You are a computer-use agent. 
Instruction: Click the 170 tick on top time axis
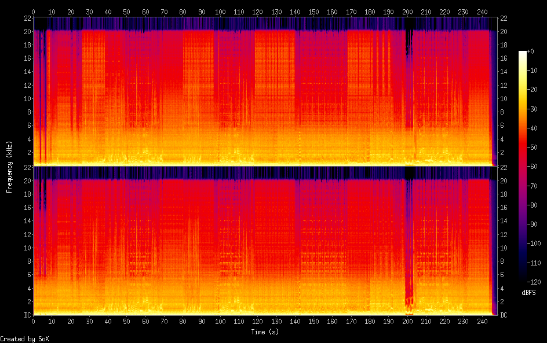click(x=351, y=11)
